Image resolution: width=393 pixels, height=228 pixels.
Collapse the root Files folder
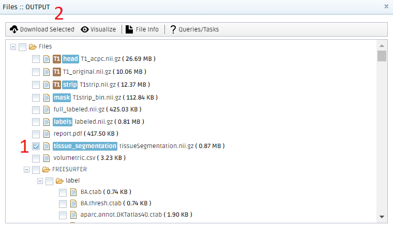pos(13,47)
